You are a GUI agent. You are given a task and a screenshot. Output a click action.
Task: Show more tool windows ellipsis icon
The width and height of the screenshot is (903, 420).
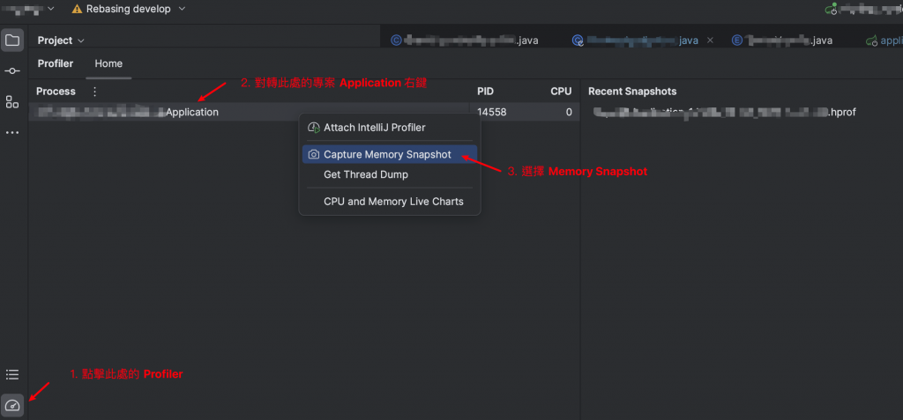click(12, 133)
